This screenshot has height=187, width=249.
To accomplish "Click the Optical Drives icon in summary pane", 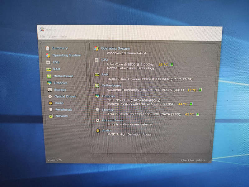I will 98,120.
